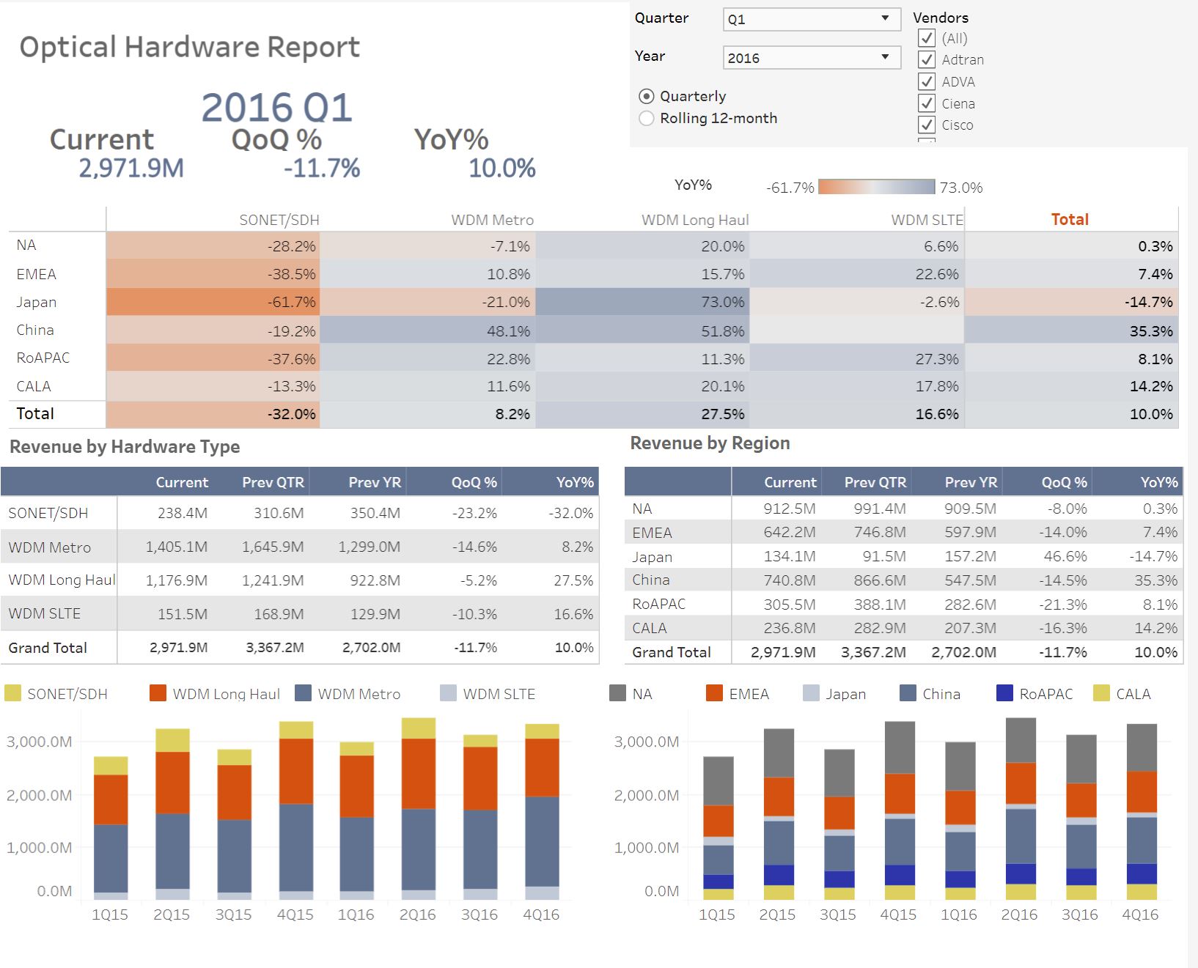
Task: Select the WDM Metro legend color square
Action: tap(303, 693)
